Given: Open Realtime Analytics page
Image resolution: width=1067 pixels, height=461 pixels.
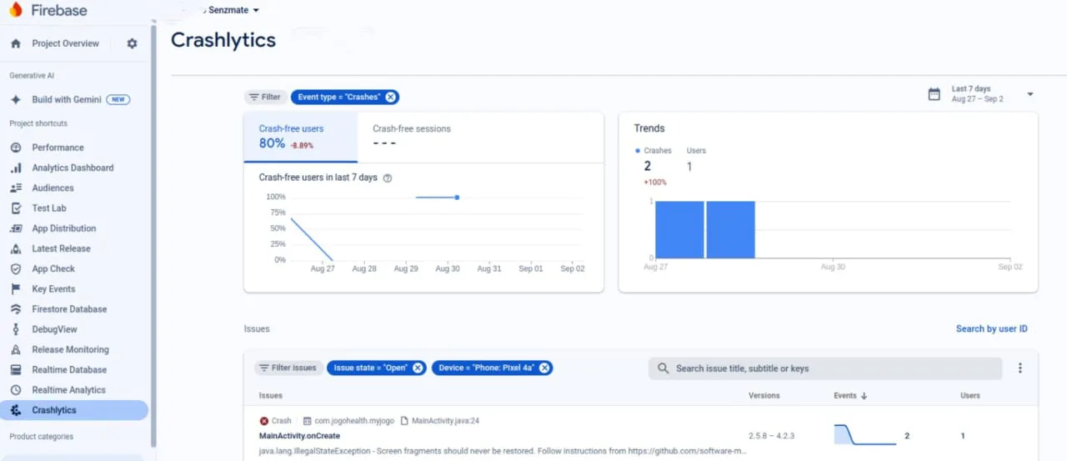Looking at the screenshot, I should point(68,390).
